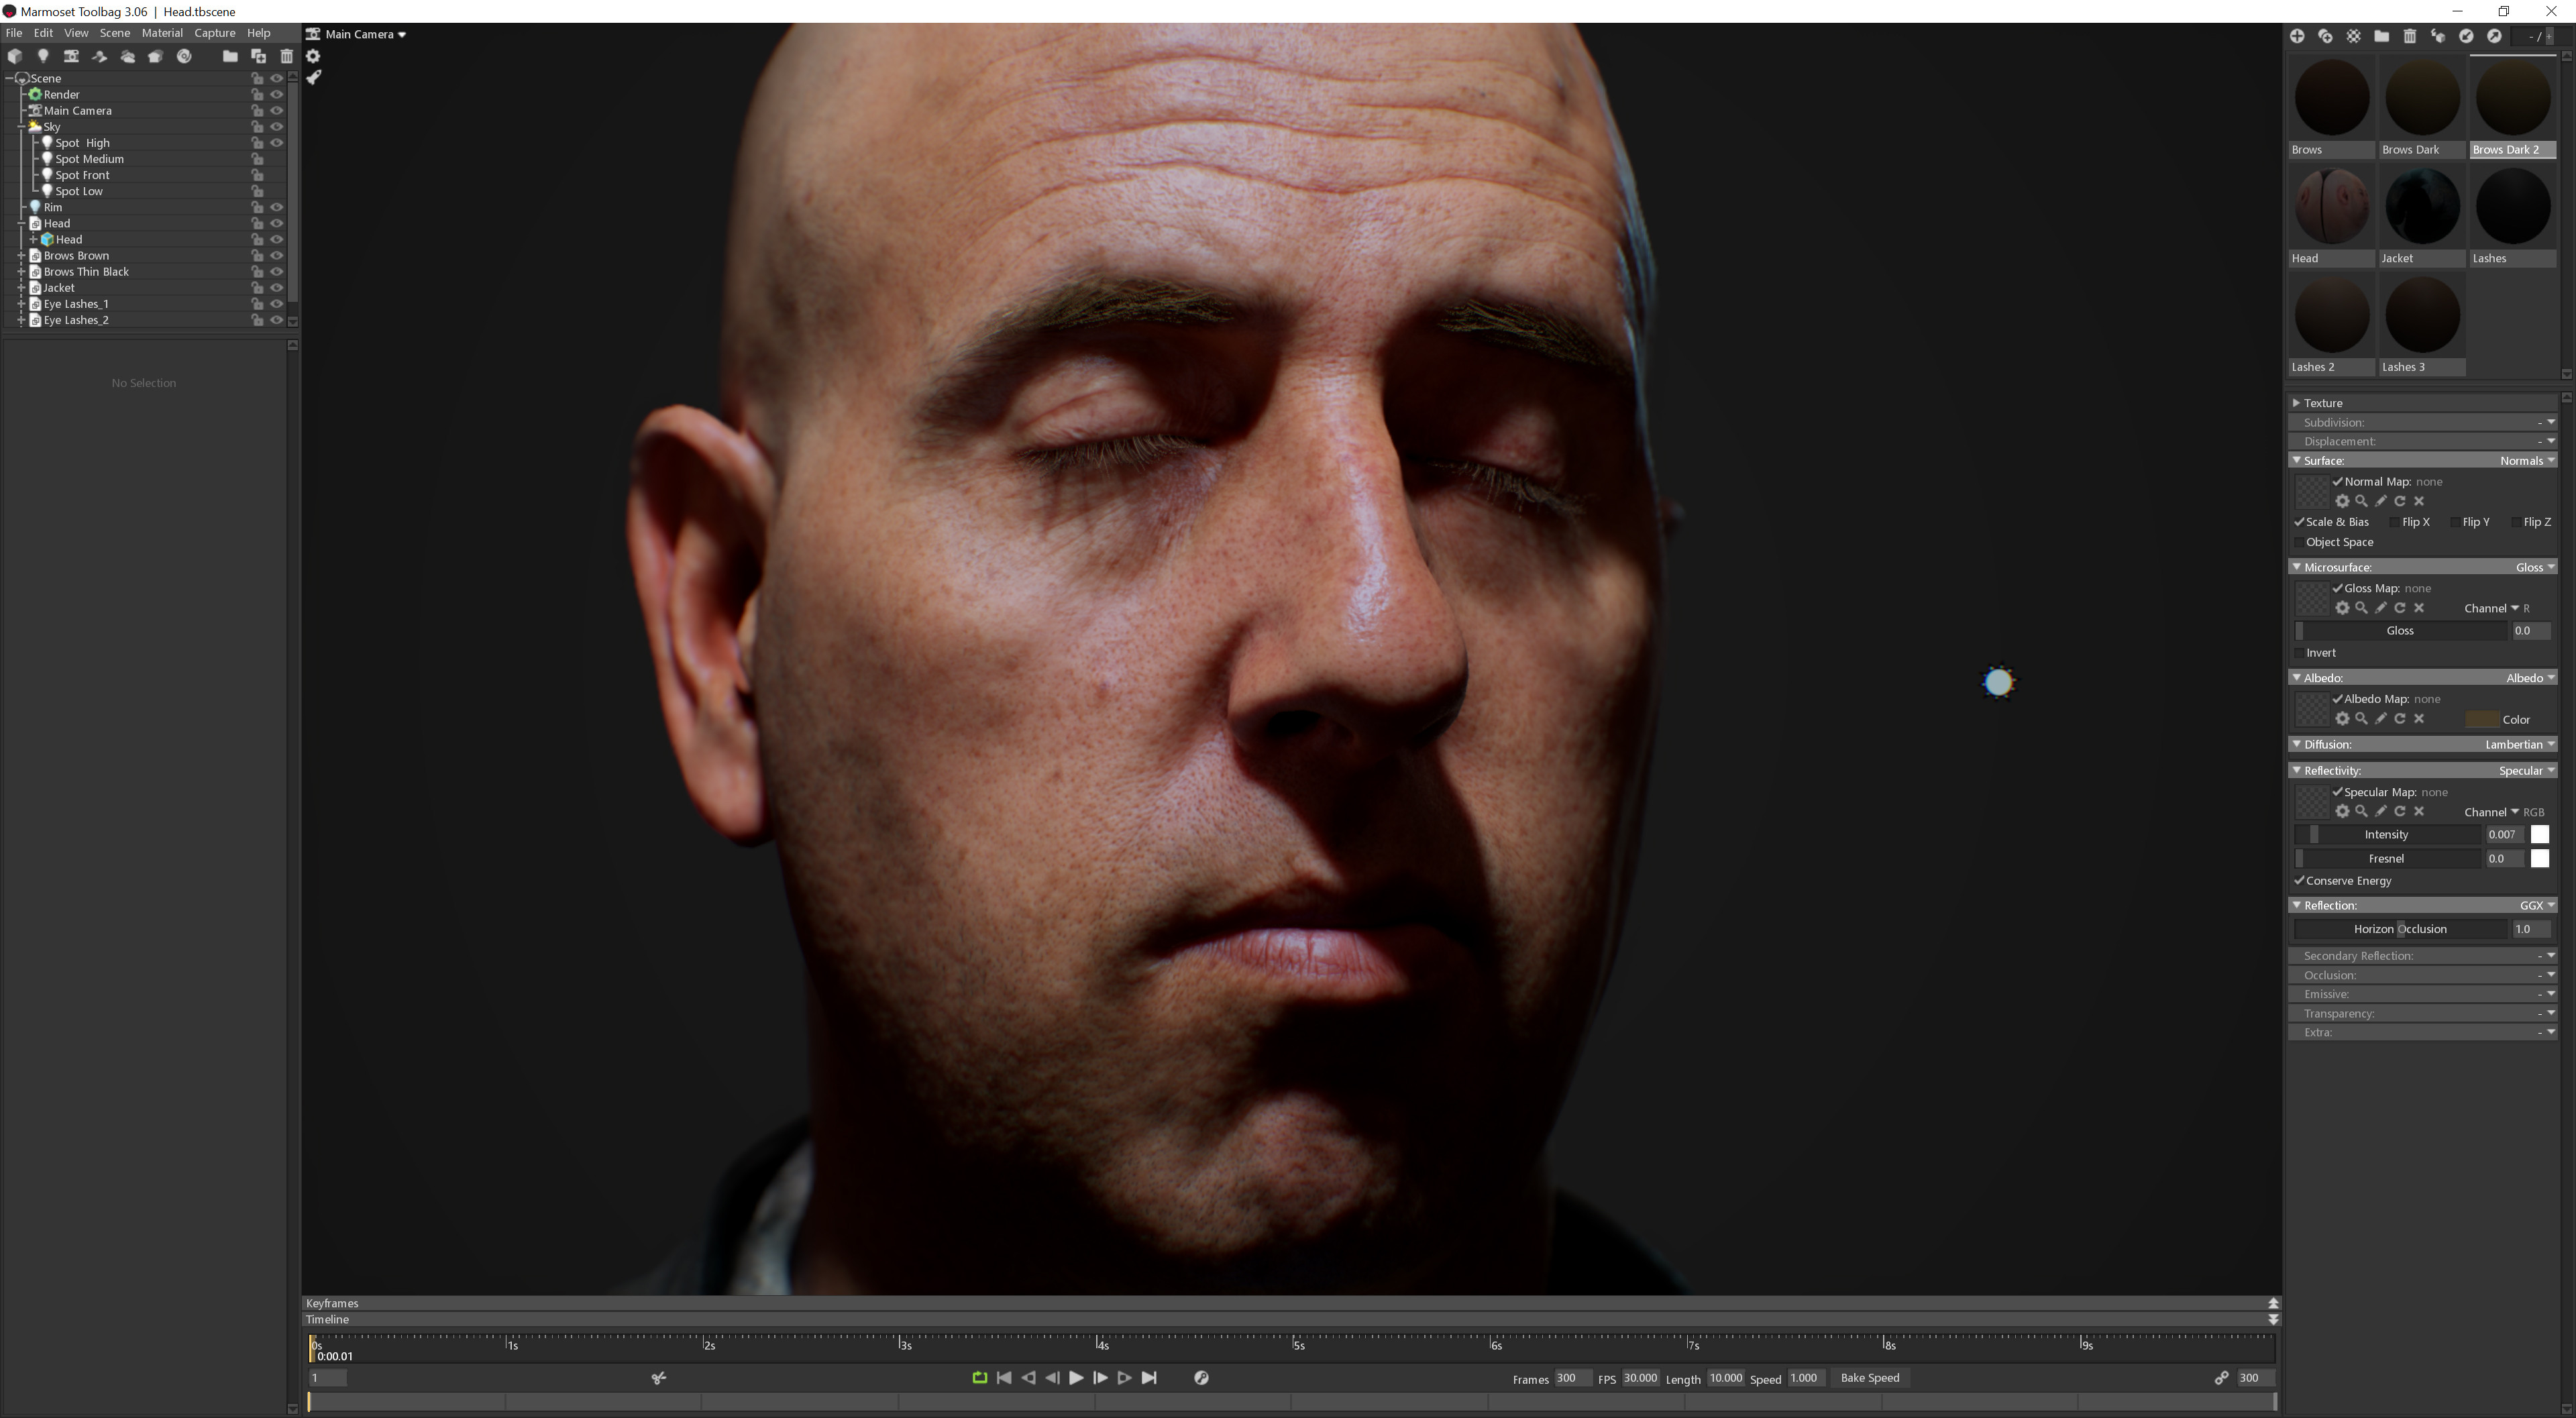Add a turntable to the scene
2576x1418 pixels.
184,56
